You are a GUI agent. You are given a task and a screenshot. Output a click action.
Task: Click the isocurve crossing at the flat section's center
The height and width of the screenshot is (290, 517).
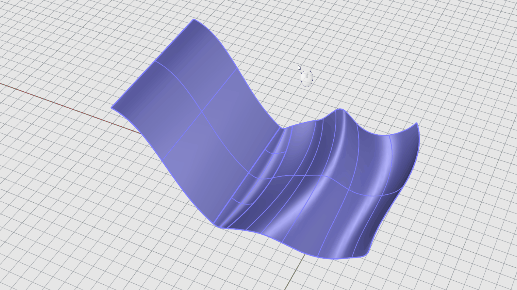[x=202, y=111]
